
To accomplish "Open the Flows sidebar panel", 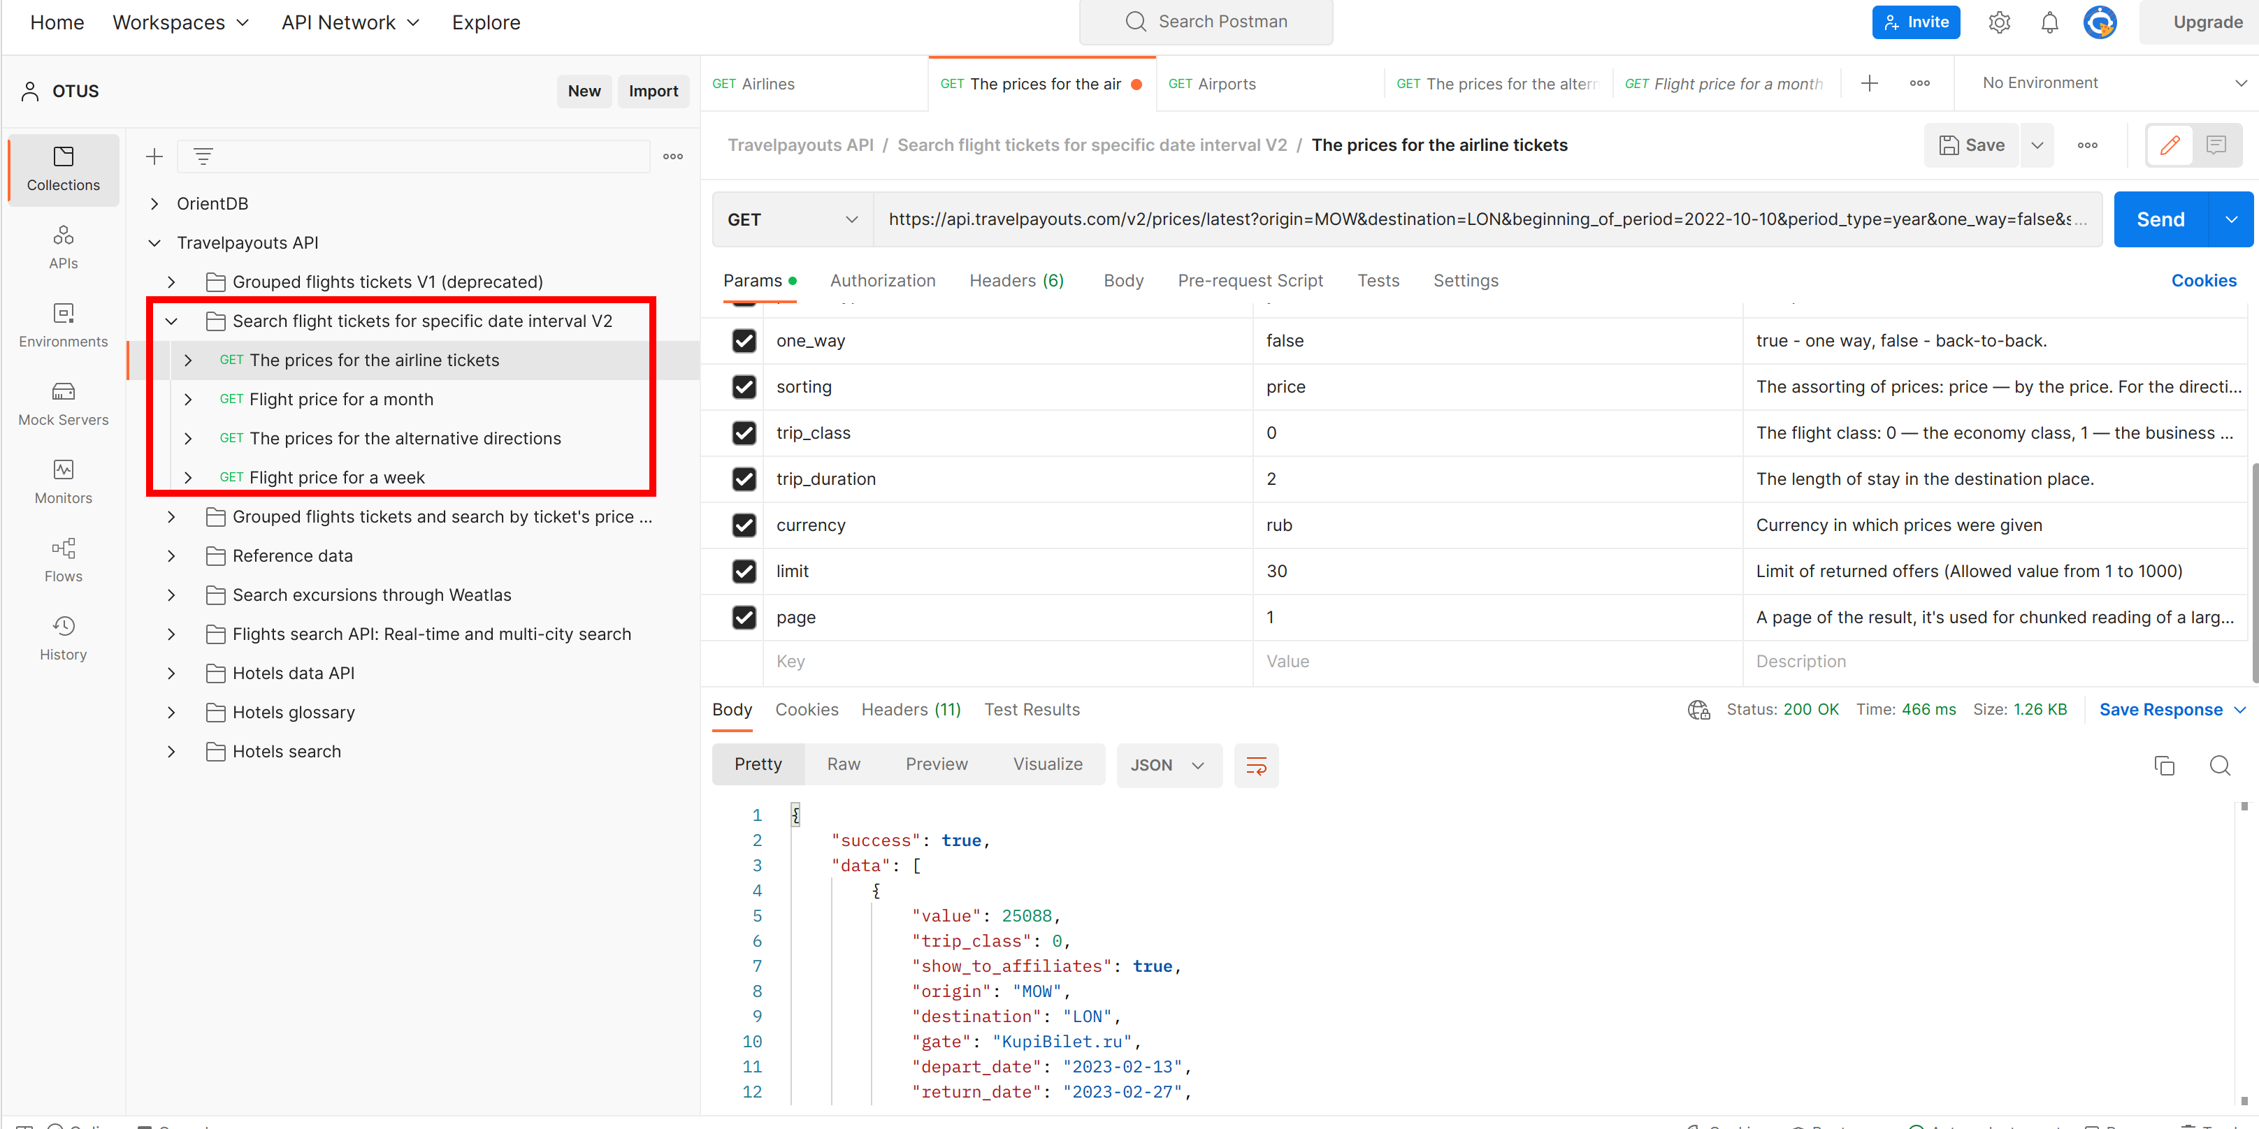I will [63, 560].
